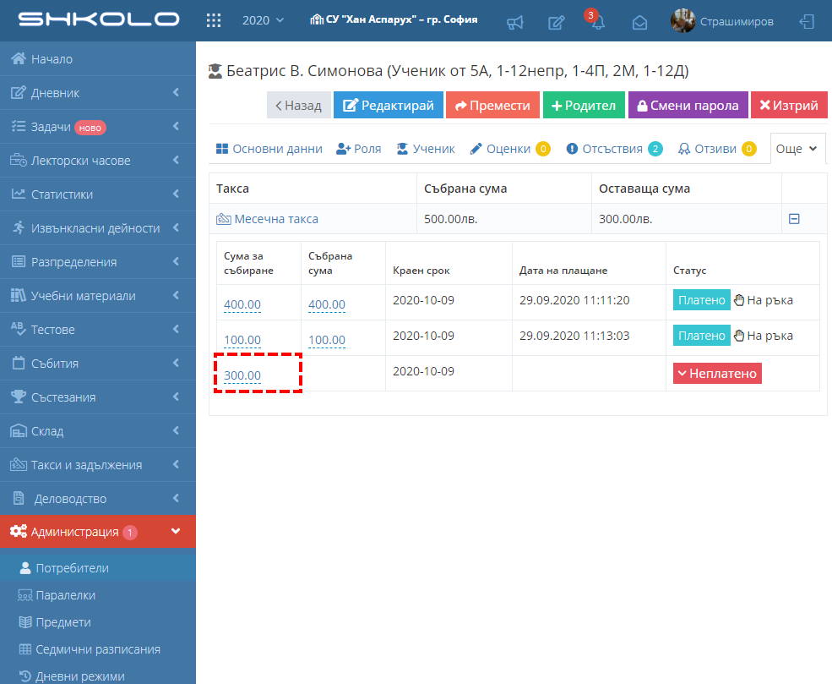Click hand icon in 100.00 payment row
The image size is (832, 684).
[x=738, y=336]
